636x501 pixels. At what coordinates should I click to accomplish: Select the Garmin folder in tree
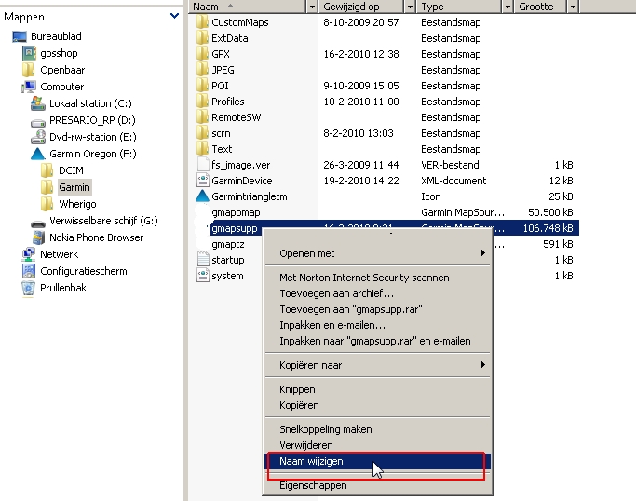74,187
